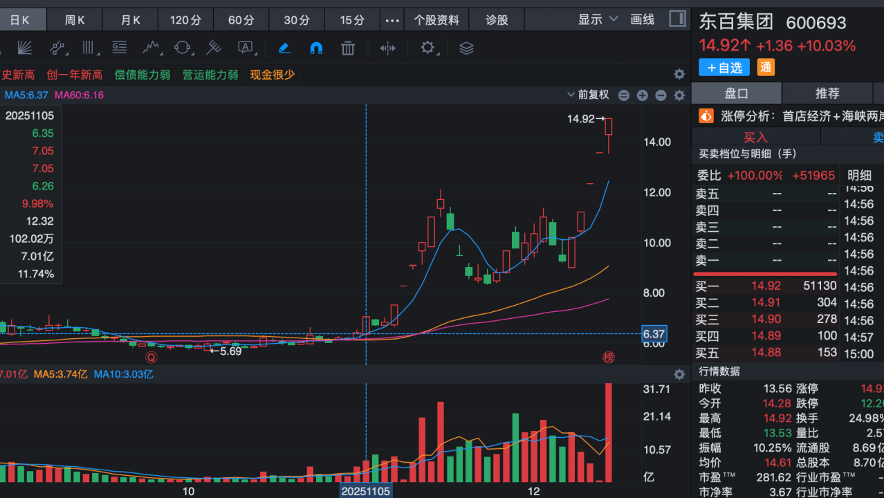Viewport: 884px width, 498px height.
Task: Delete drawings with the trash icon
Action: pyautogui.click(x=348, y=48)
